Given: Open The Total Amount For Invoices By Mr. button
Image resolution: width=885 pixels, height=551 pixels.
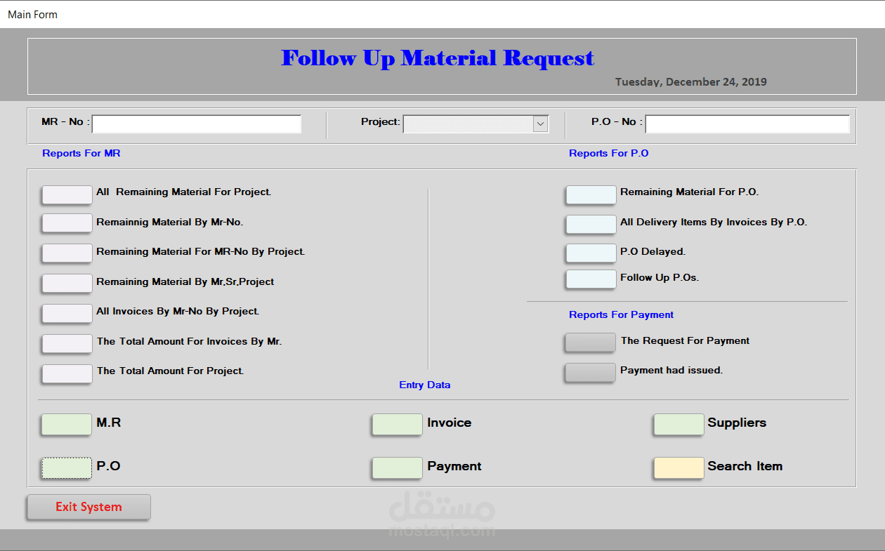Looking at the screenshot, I should pyautogui.click(x=67, y=343).
